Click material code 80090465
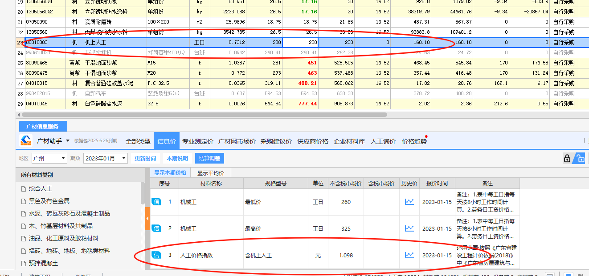 point(45,63)
